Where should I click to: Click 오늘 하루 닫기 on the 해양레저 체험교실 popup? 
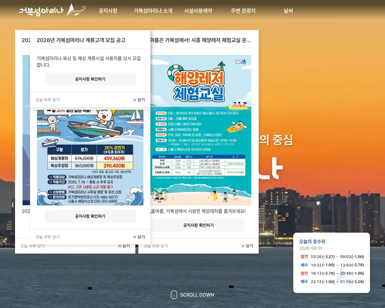click(156, 246)
